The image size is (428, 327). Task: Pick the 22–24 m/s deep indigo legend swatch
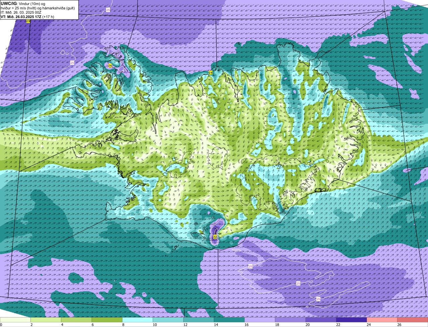click(352, 320)
